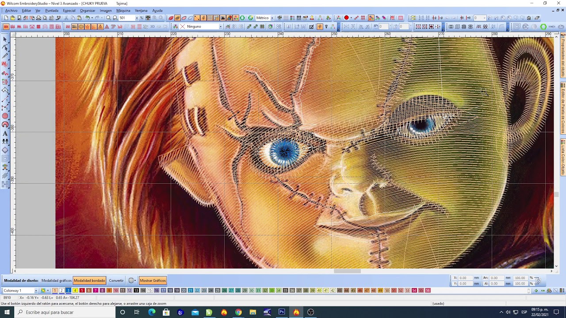Open the Editar menu

[x=27, y=10]
